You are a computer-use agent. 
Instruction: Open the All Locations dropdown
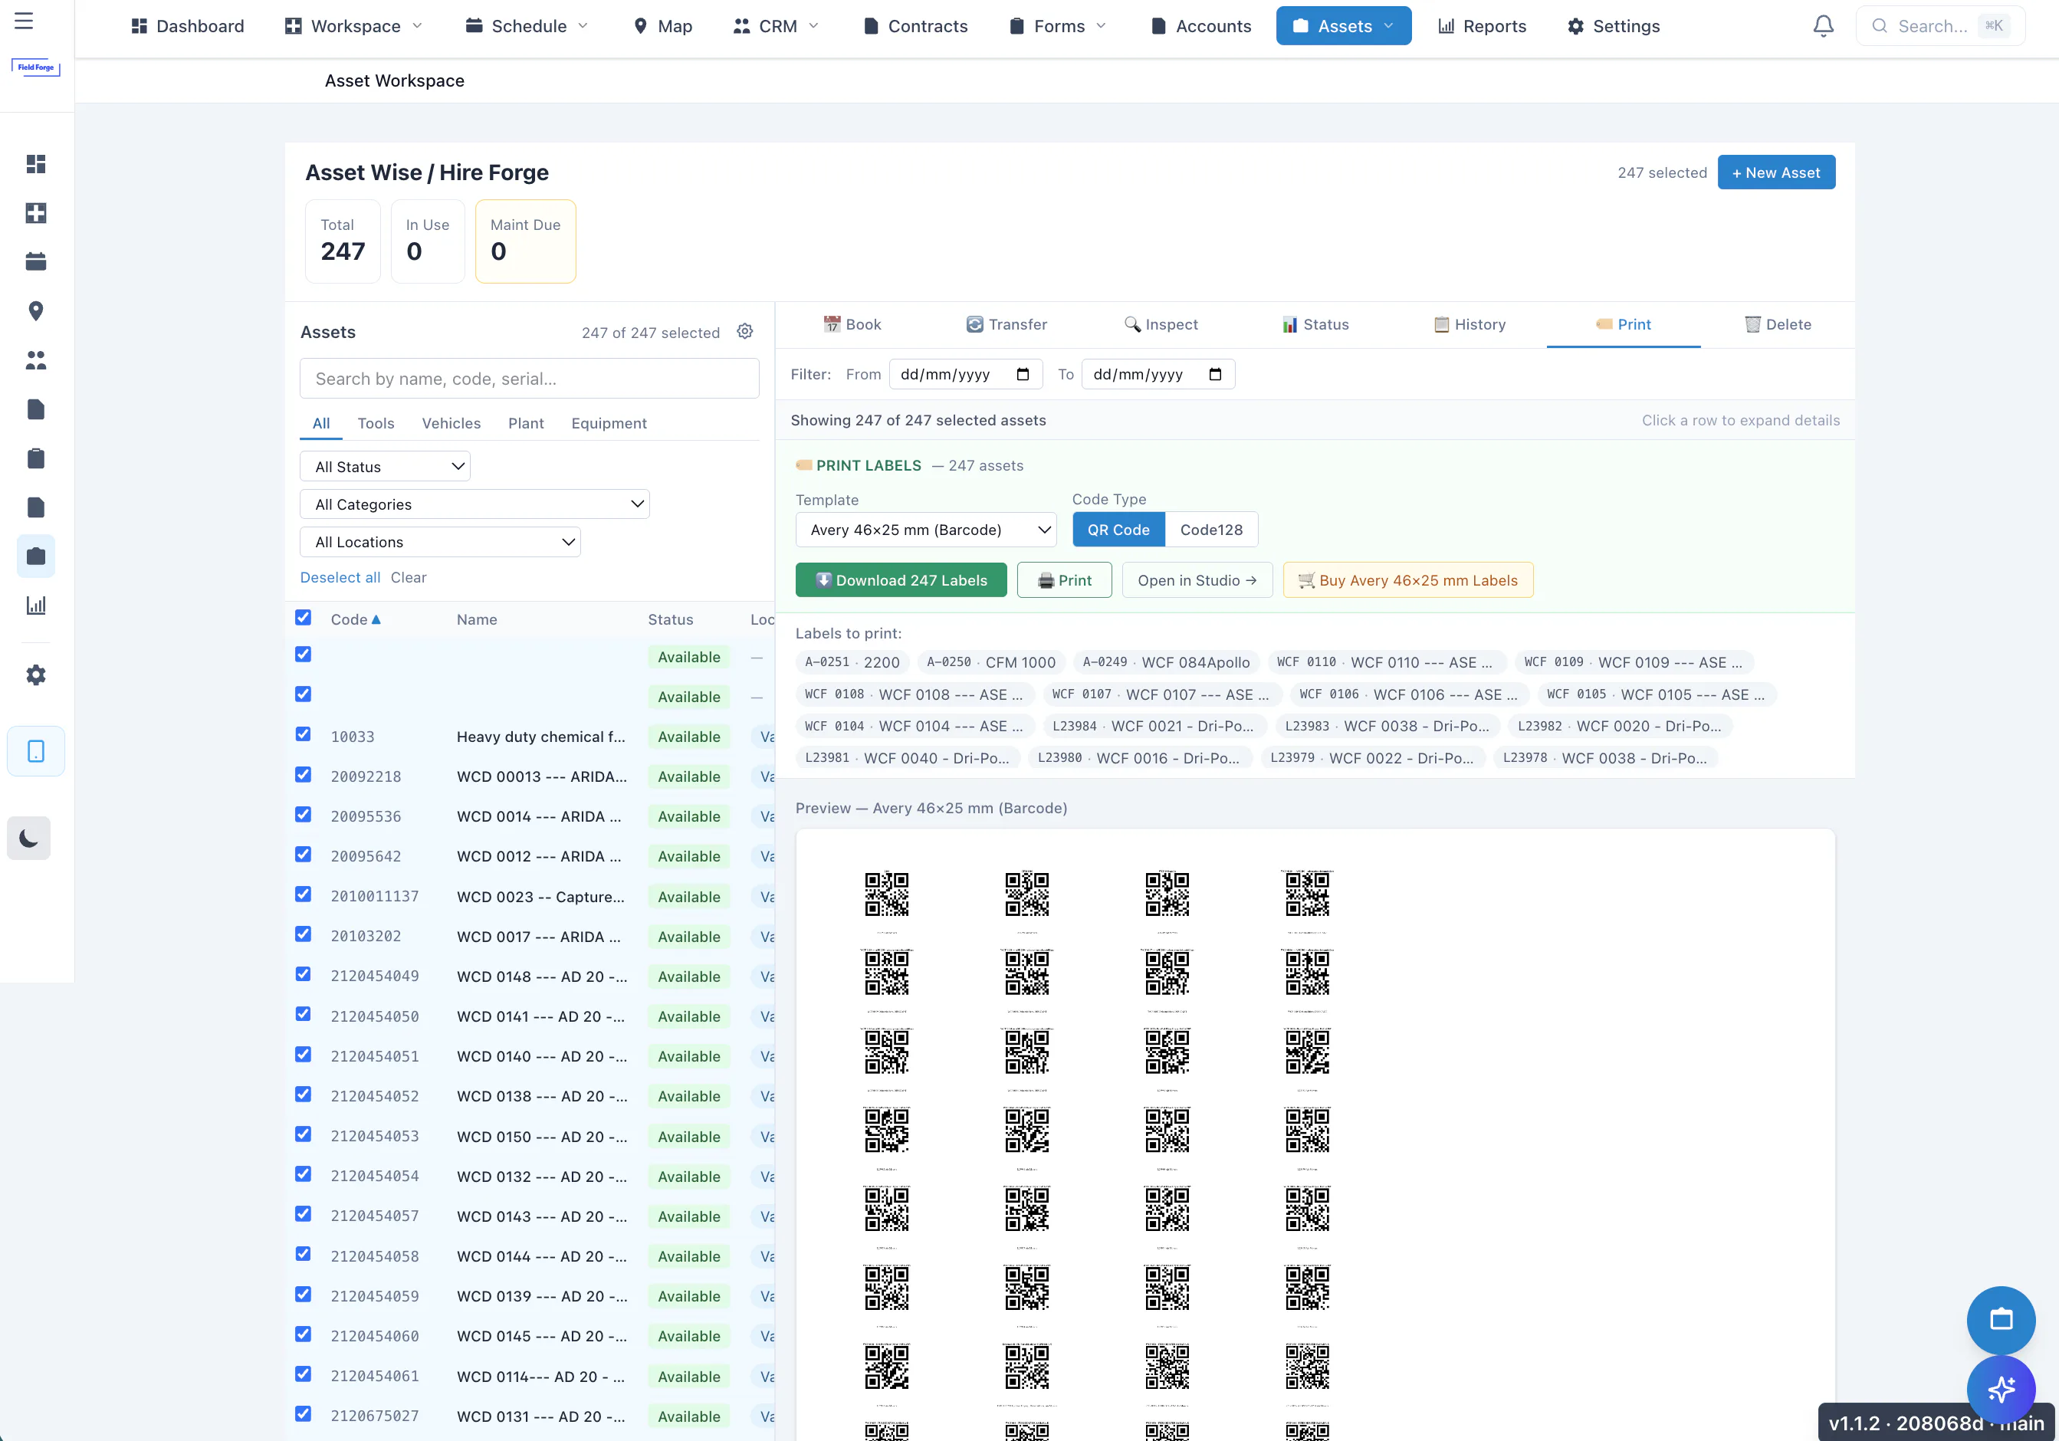[440, 543]
